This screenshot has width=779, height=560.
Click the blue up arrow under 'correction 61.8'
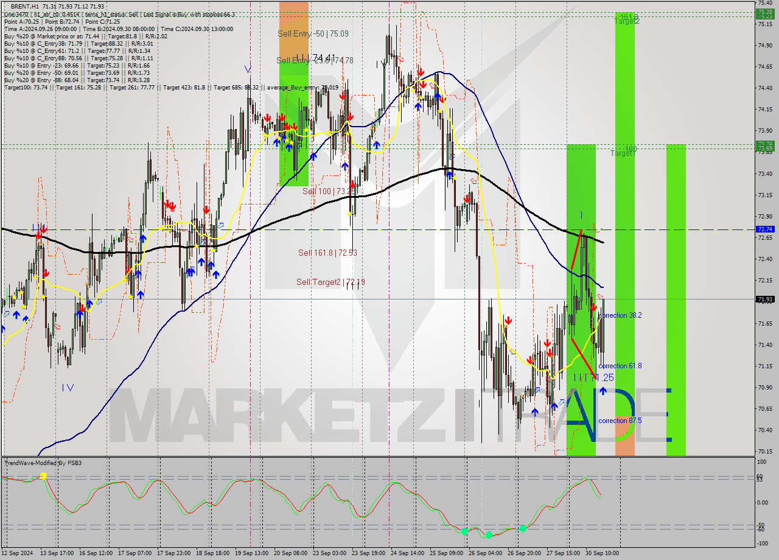click(603, 391)
